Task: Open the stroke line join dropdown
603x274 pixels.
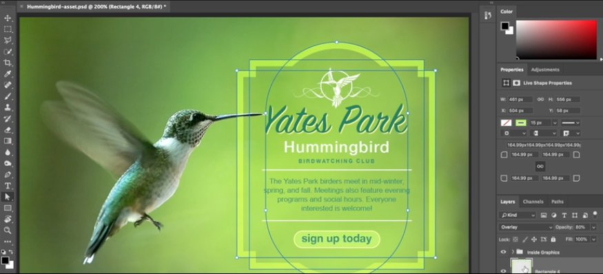Action: tap(571, 133)
